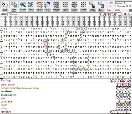This screenshot has height=114, width=132.
Task: Click the Print screen icon
Action: [101, 5]
